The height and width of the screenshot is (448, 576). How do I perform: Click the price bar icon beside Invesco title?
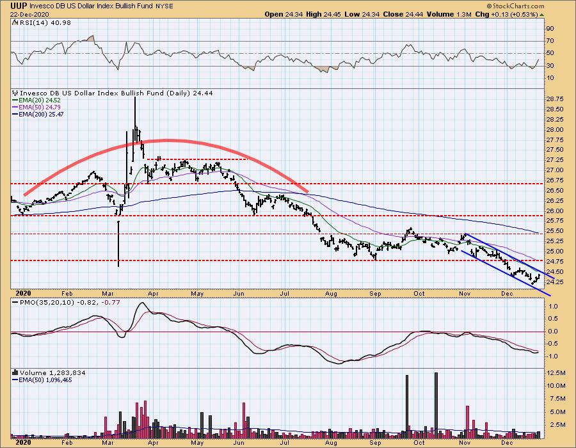(x=14, y=93)
